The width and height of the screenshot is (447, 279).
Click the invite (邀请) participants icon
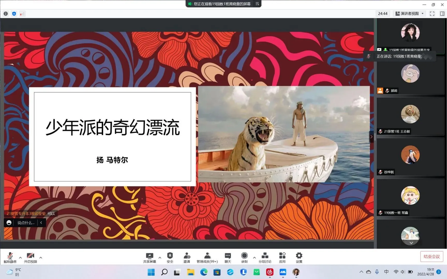tap(187, 257)
